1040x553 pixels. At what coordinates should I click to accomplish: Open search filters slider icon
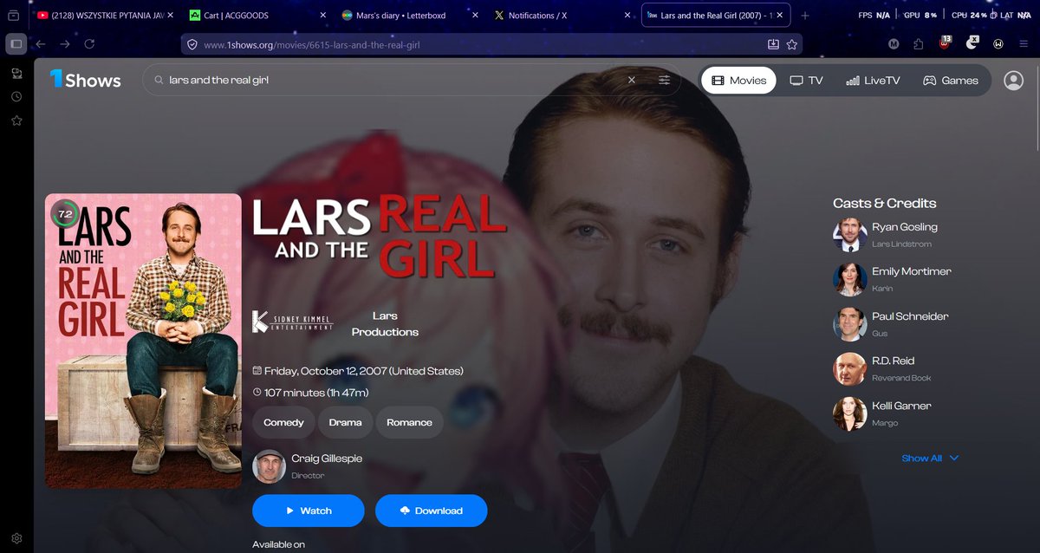click(x=664, y=80)
